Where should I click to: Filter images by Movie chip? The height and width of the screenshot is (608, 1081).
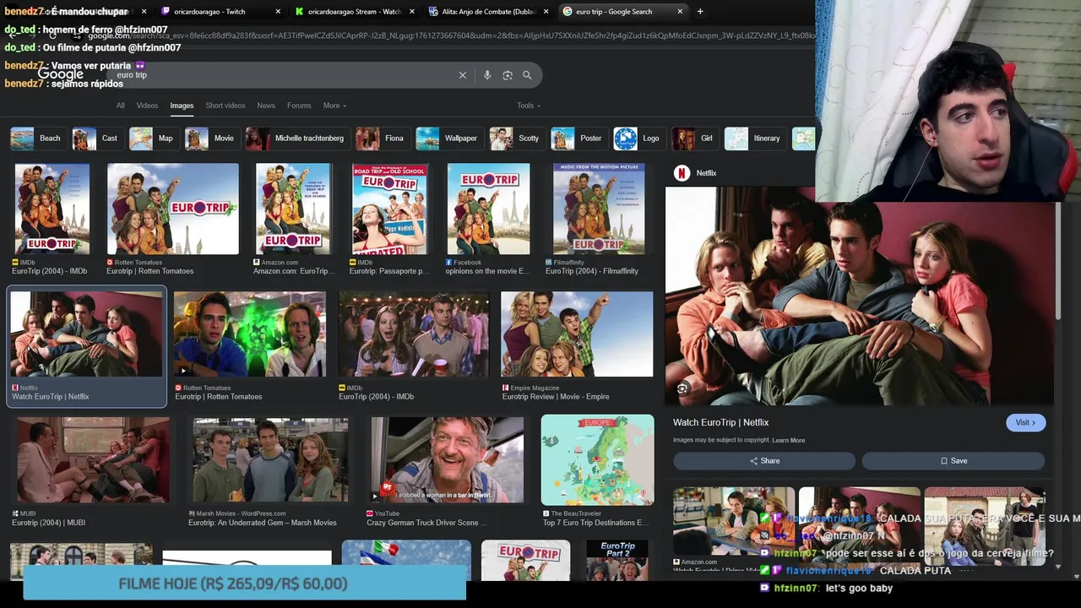[211, 138]
